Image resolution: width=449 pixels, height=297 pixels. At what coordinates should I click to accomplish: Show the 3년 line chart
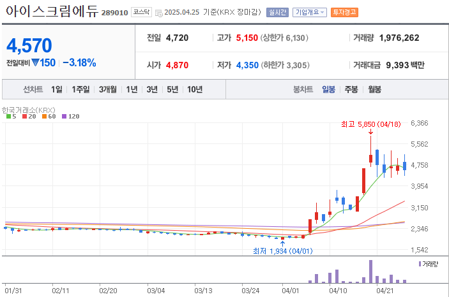152,89
